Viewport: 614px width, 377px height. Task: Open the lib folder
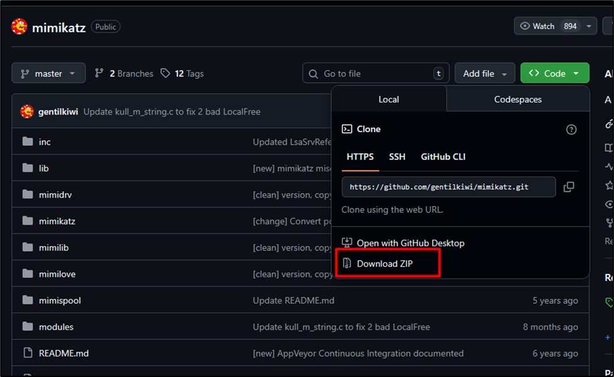click(43, 168)
